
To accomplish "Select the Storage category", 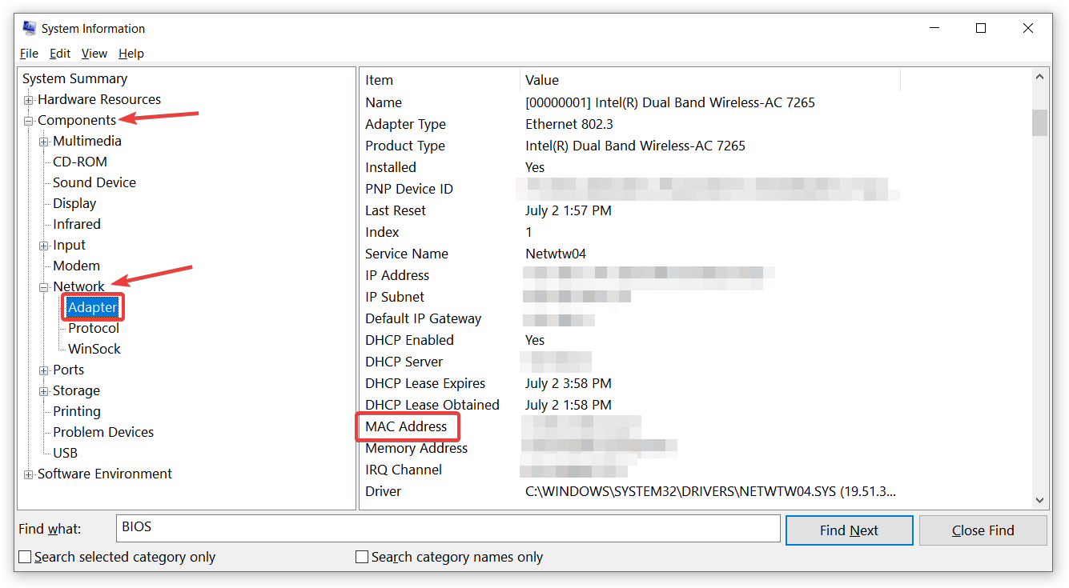I will pos(77,390).
